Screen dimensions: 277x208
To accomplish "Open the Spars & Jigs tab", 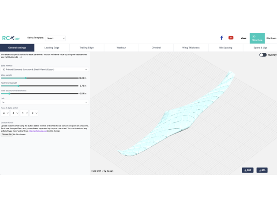I will click(260, 48).
